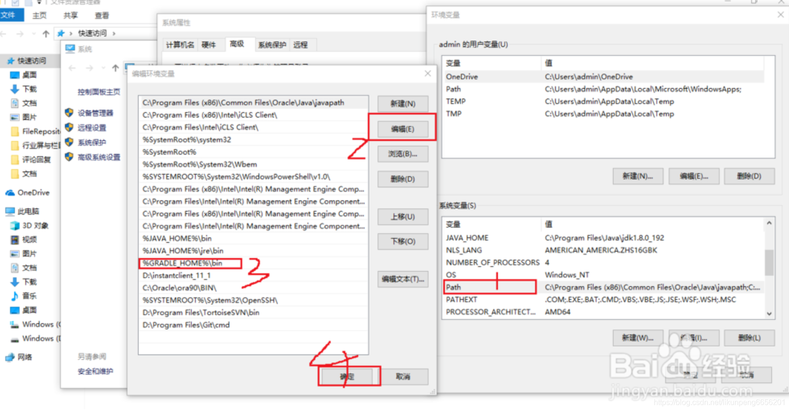
Task: Select the 系统保护 tab in 系统属性
Action: [x=272, y=45]
